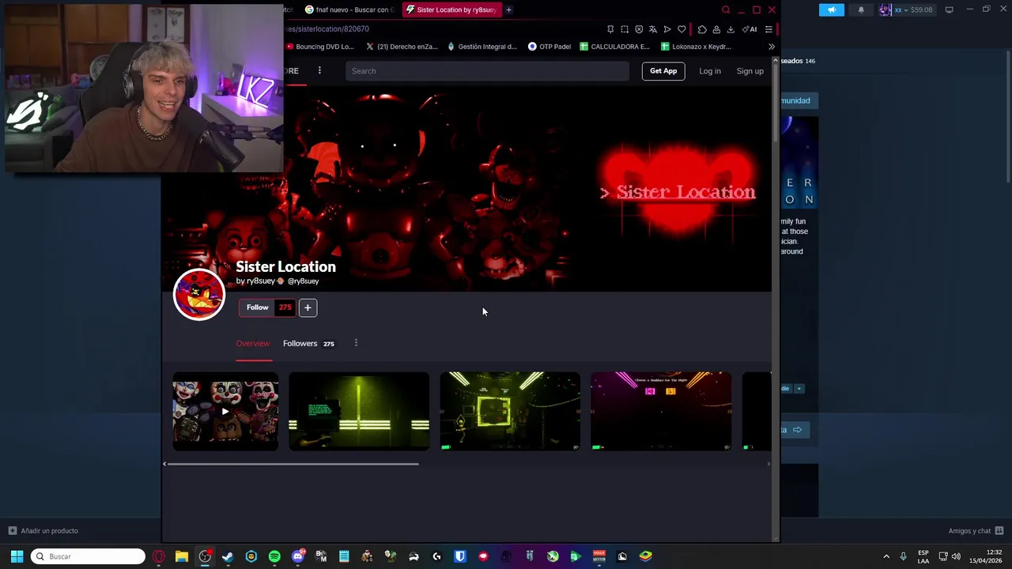This screenshot has height=569, width=1012.
Task: Open Discord from the taskbar
Action: pos(297,556)
